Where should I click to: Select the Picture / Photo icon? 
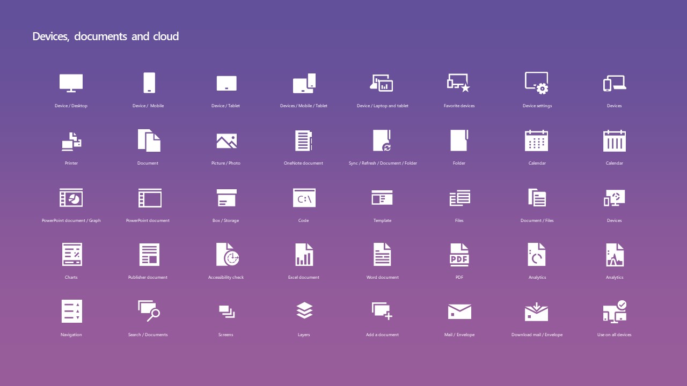pos(226,141)
